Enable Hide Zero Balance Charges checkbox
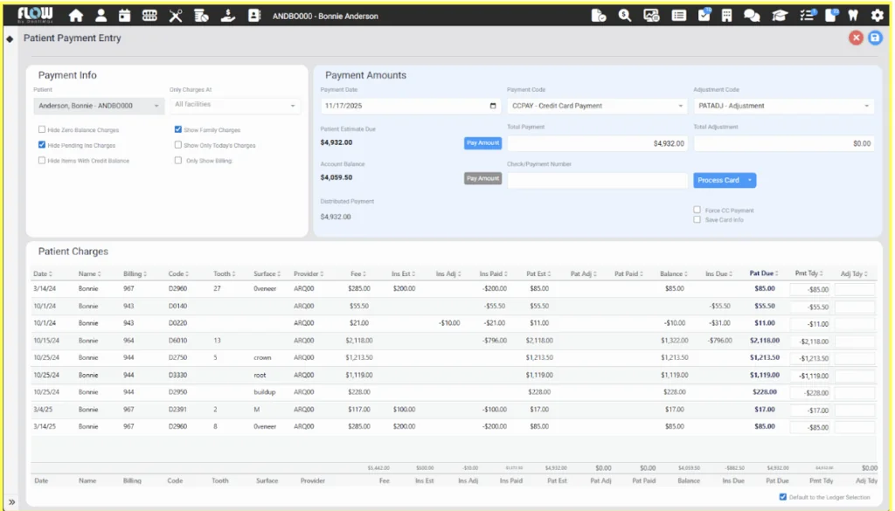Viewport: 895px width, 511px height. coord(42,130)
